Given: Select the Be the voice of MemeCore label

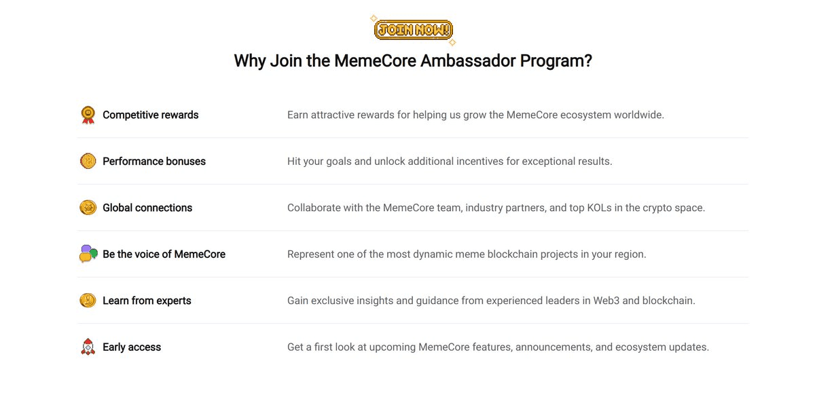Looking at the screenshot, I should tap(164, 254).
